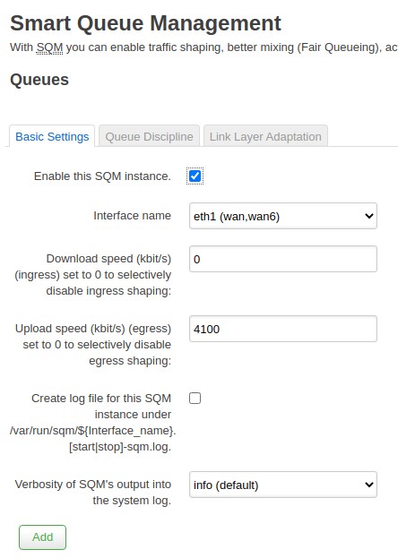Focus the Download speed field containing 0
The image size is (398, 558).
283,259
